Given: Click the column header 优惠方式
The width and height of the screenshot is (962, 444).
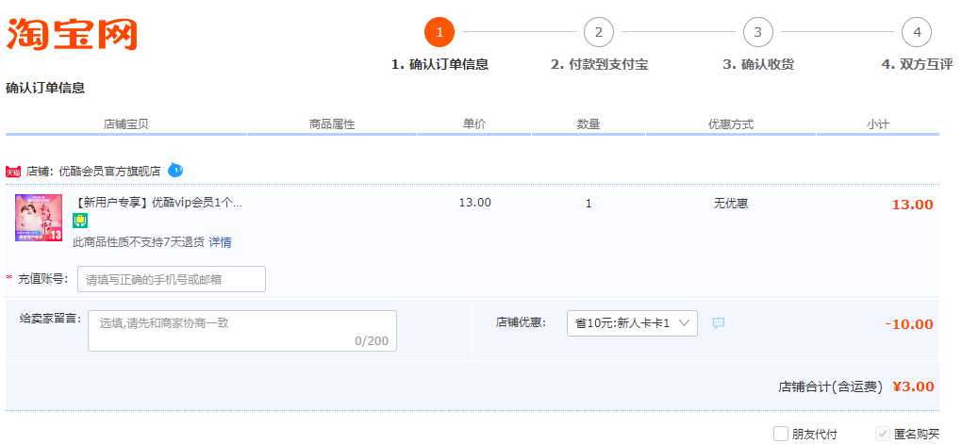Looking at the screenshot, I should [x=731, y=124].
